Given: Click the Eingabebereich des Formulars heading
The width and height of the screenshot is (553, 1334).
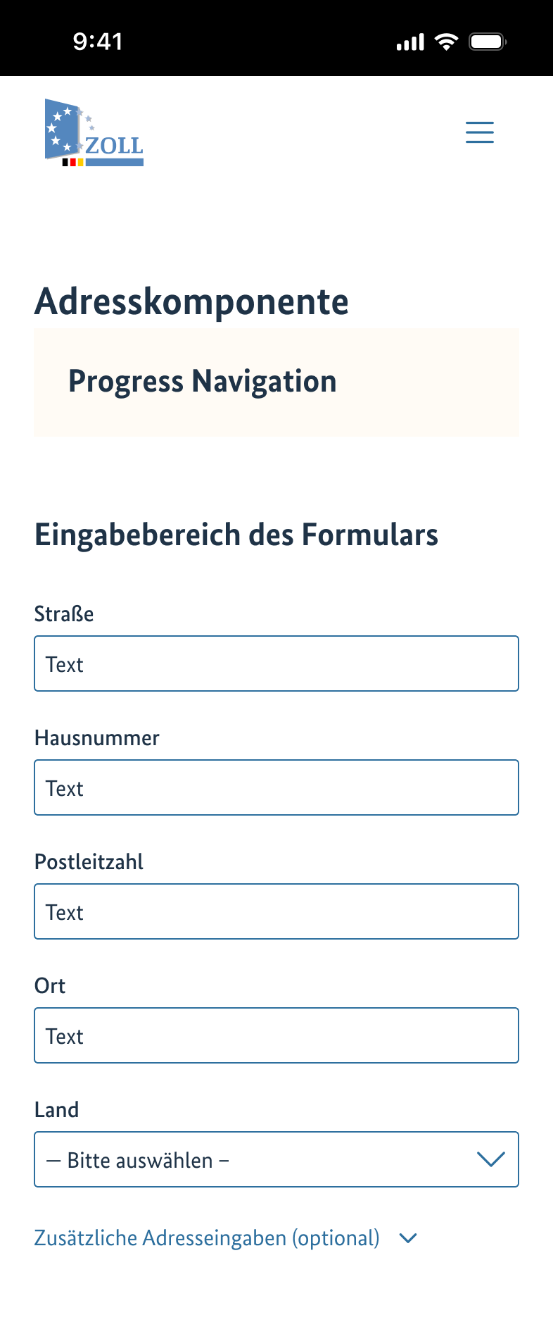Looking at the screenshot, I should pos(236,535).
